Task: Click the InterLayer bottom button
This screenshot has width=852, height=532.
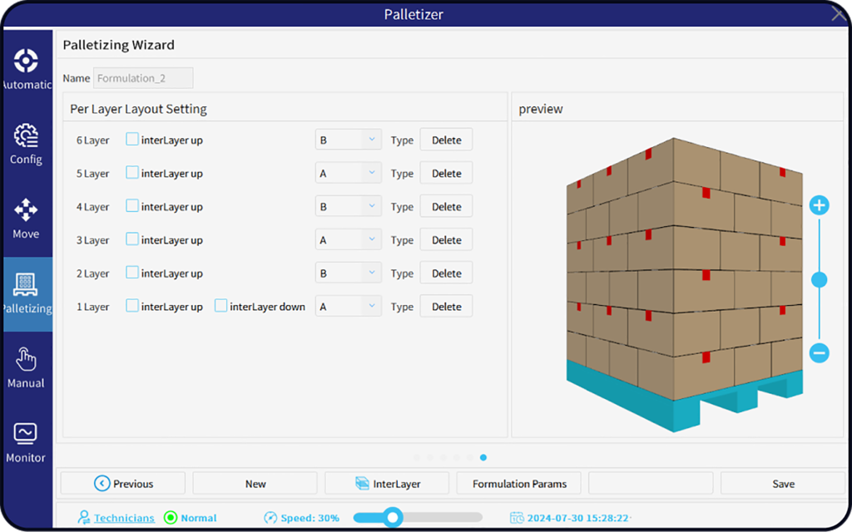Action: 387,484
